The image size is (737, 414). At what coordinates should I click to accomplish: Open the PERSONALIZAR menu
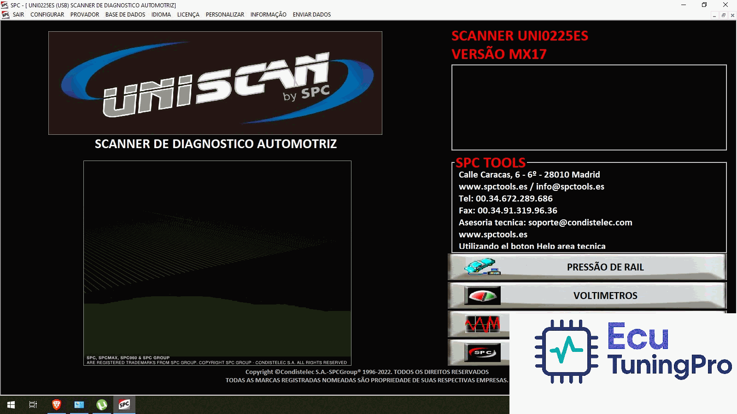pyautogui.click(x=225, y=15)
